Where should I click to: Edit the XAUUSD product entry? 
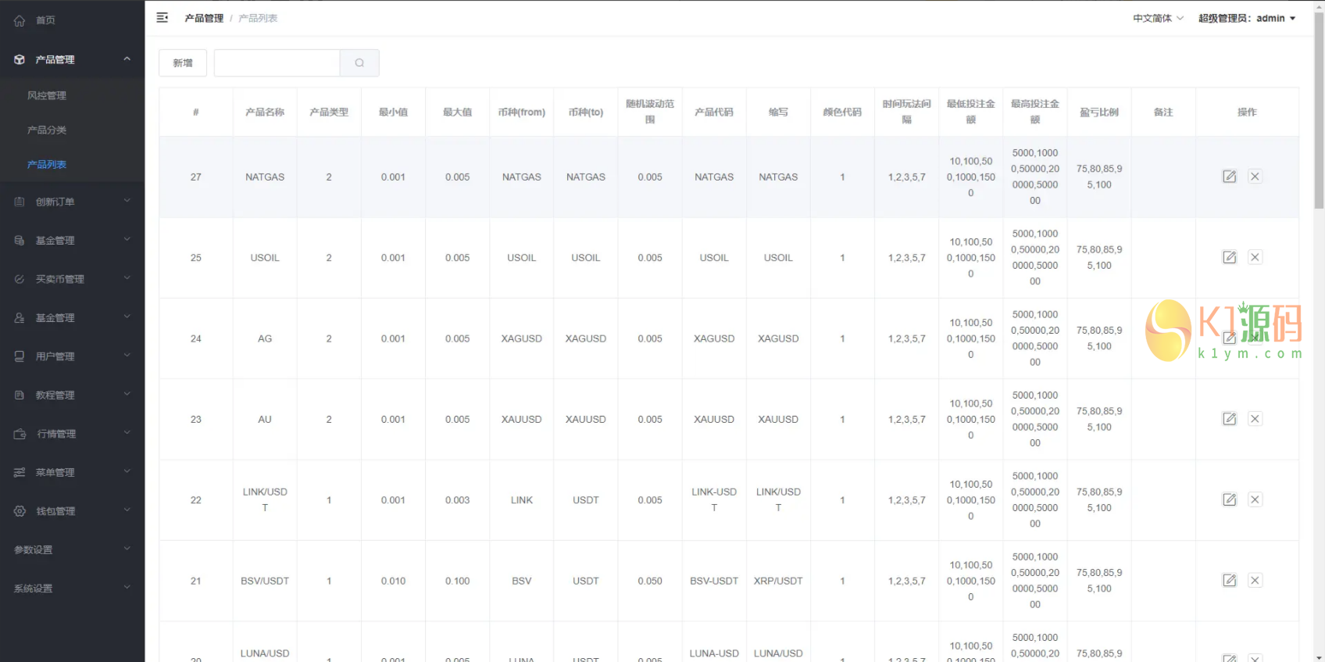[x=1229, y=419]
